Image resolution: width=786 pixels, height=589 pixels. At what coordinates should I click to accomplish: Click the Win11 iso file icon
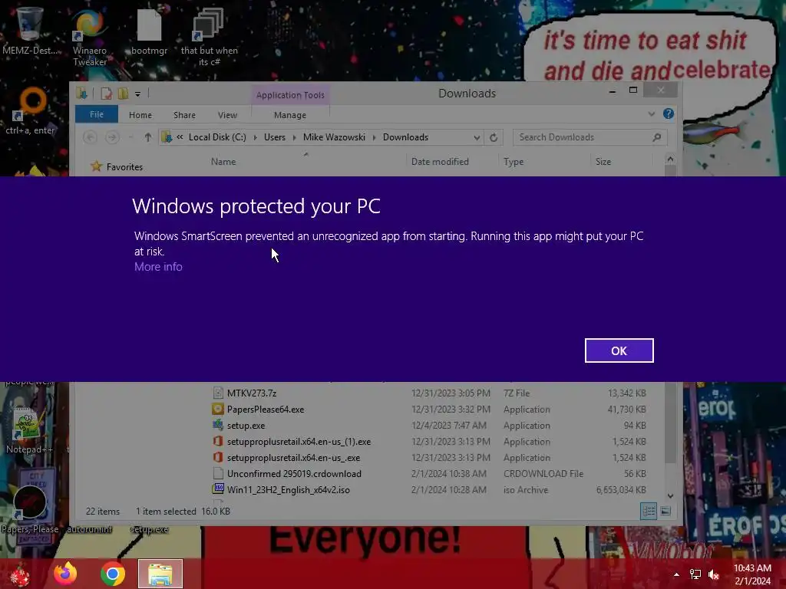pyautogui.click(x=217, y=489)
